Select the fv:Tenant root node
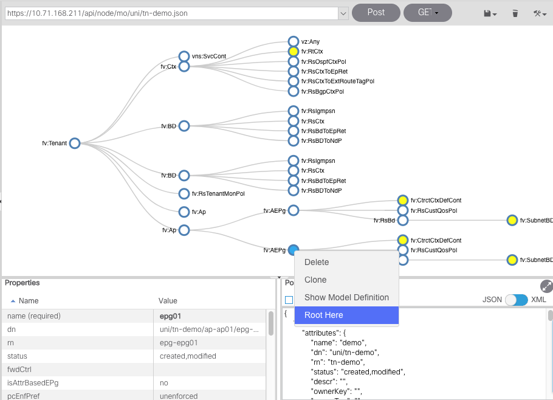This screenshot has height=400, width=553. [75, 143]
